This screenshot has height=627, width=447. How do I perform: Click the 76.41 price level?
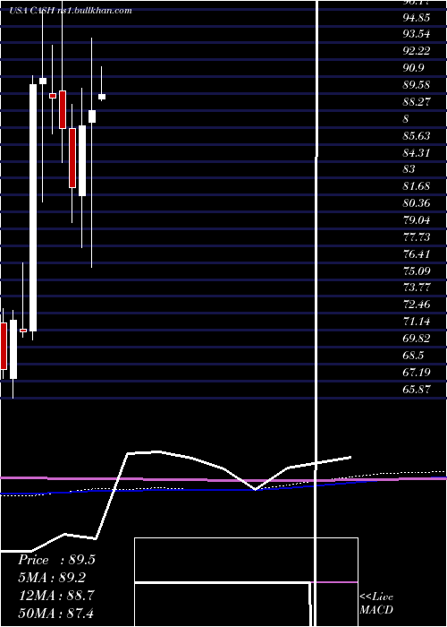click(x=417, y=253)
